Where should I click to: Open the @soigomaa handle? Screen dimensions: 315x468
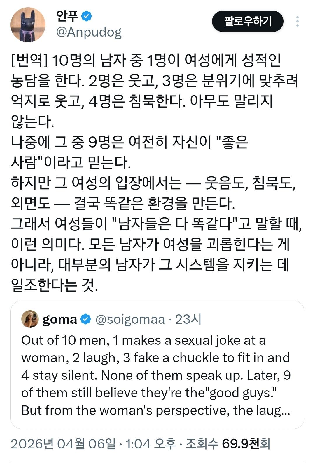130,319
